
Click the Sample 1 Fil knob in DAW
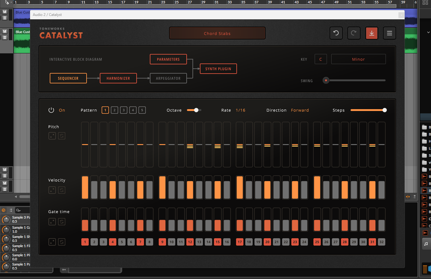pyautogui.click(x=6, y=248)
